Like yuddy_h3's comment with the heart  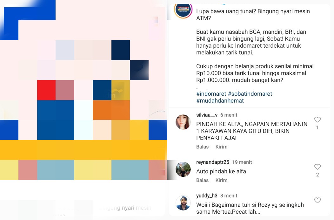[317, 200]
